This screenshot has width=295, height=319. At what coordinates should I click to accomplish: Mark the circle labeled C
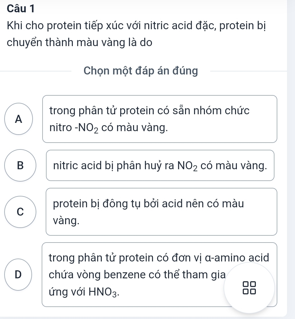pos(20,212)
